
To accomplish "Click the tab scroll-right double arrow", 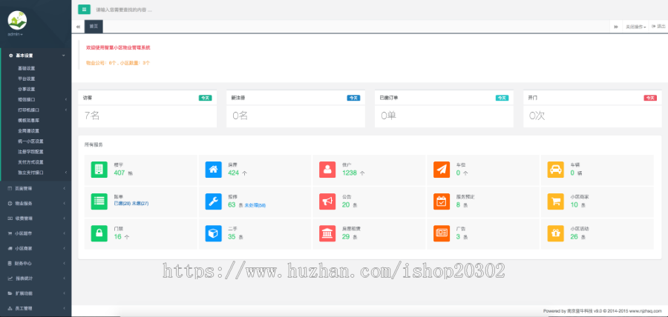I will pos(616,27).
